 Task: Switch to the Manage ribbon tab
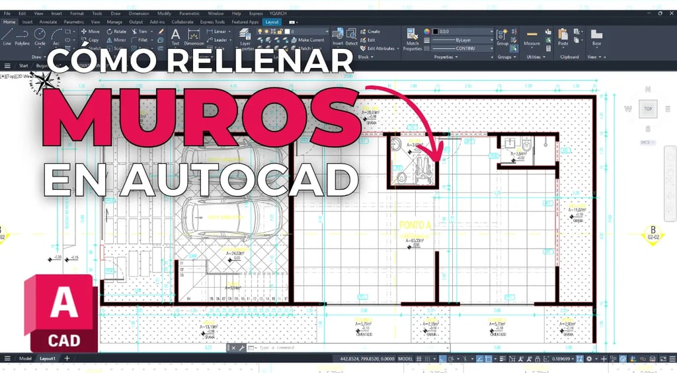coord(114,22)
